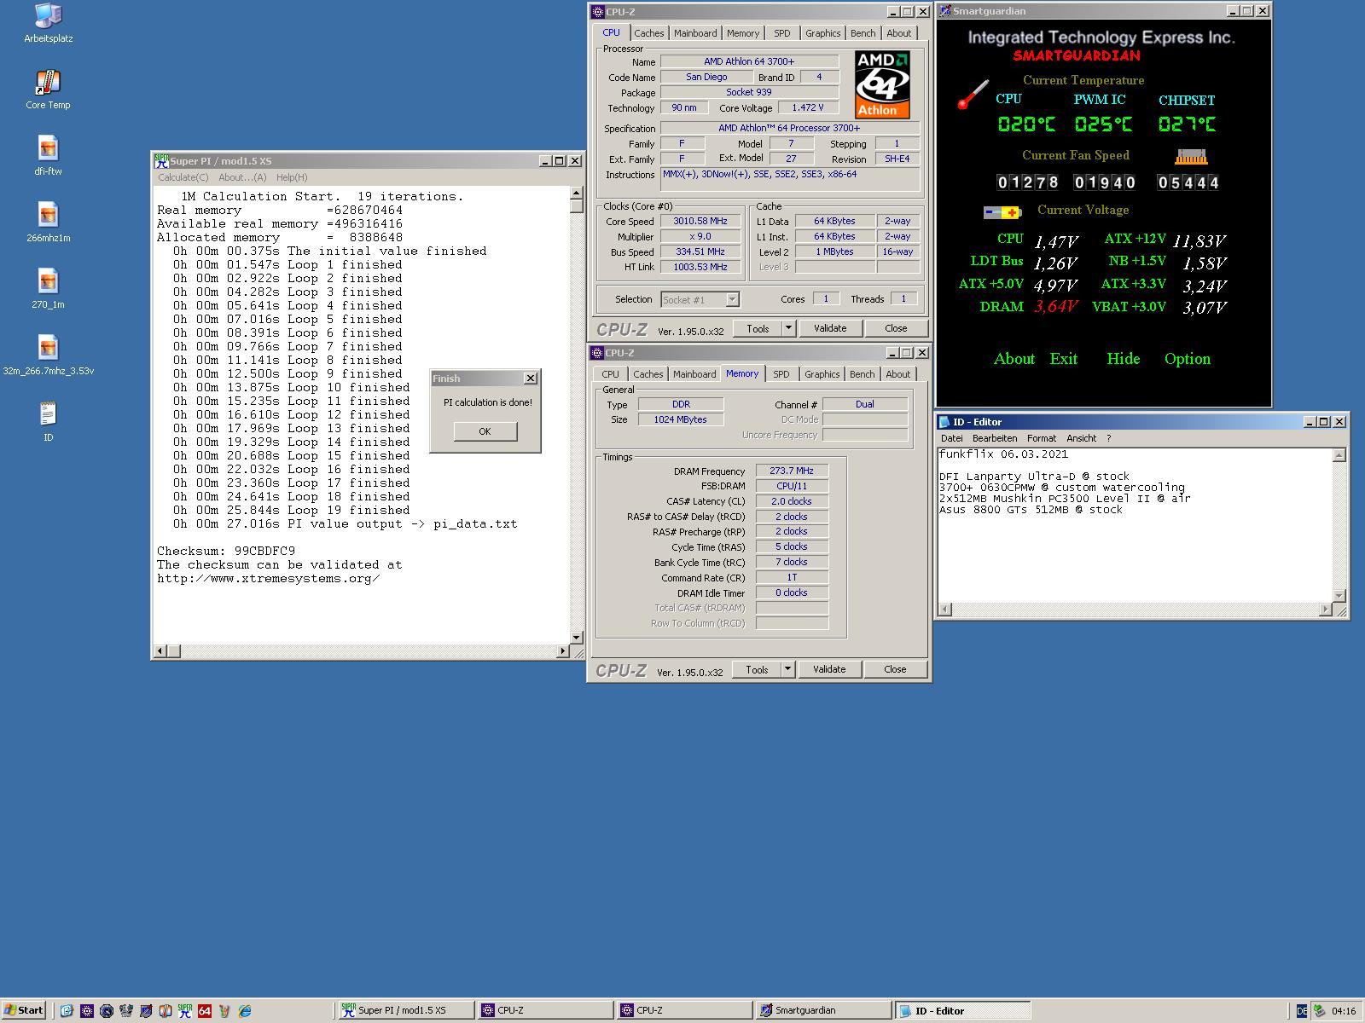Image resolution: width=1365 pixels, height=1023 pixels.
Task: Click the AMD Athlon 64 logo
Action: [882, 84]
